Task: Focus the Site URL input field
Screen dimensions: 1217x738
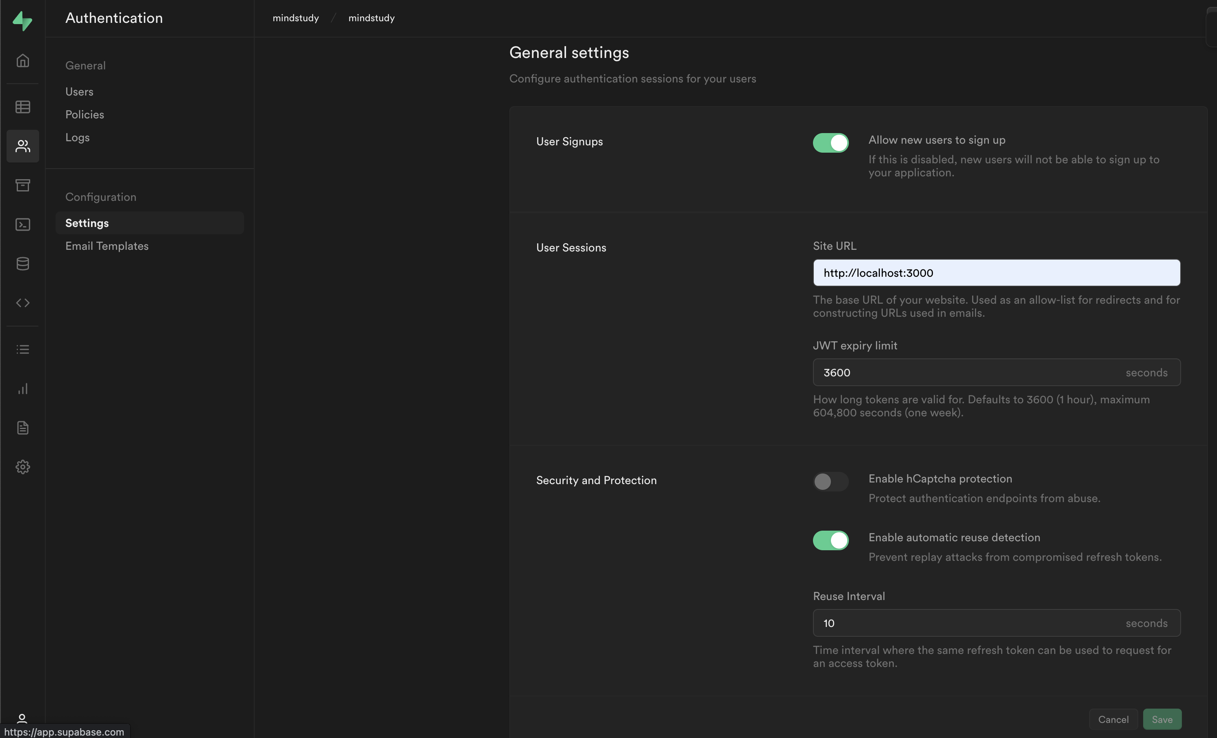Action: click(x=997, y=273)
